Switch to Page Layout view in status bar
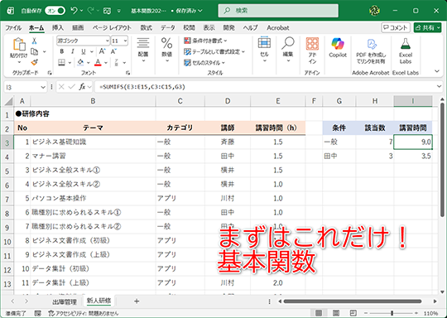The height and width of the screenshot is (318, 447). coord(336,313)
